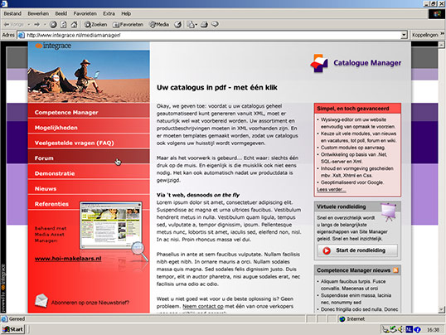
Task: Stop page loading with the Stop icon
Action: [x=53, y=25]
